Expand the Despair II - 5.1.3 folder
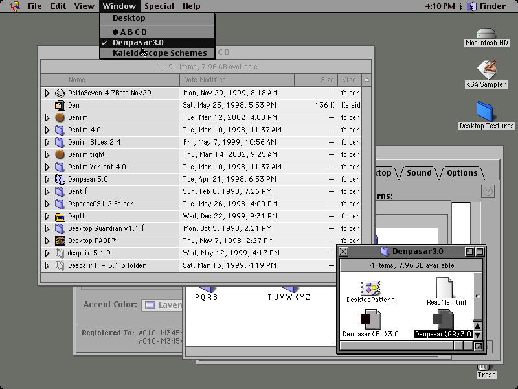518x389 pixels. click(x=47, y=266)
